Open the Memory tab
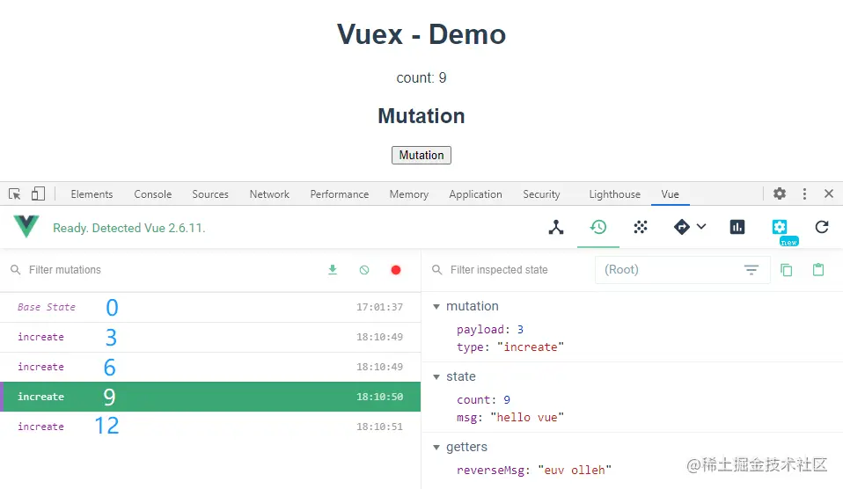 409,194
